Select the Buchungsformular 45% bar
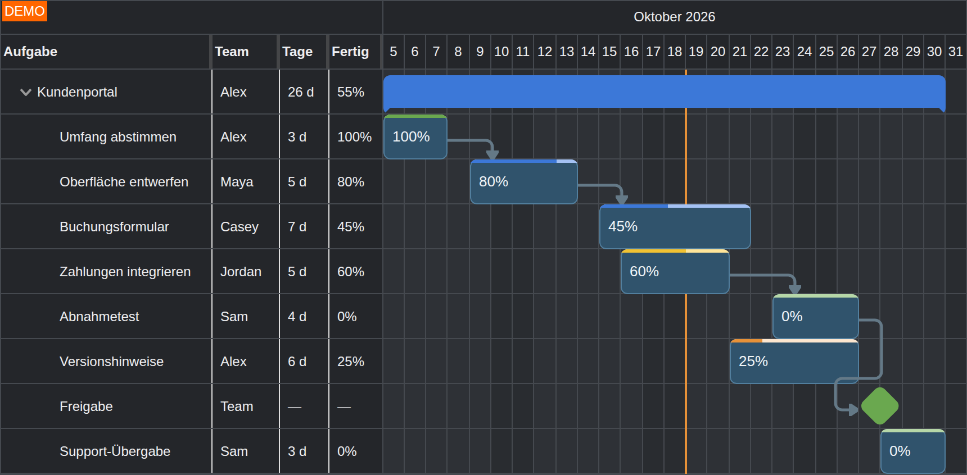The height and width of the screenshot is (475, 967). pos(675,227)
